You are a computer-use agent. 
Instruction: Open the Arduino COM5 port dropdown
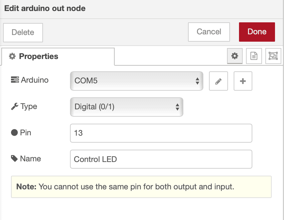click(137, 81)
